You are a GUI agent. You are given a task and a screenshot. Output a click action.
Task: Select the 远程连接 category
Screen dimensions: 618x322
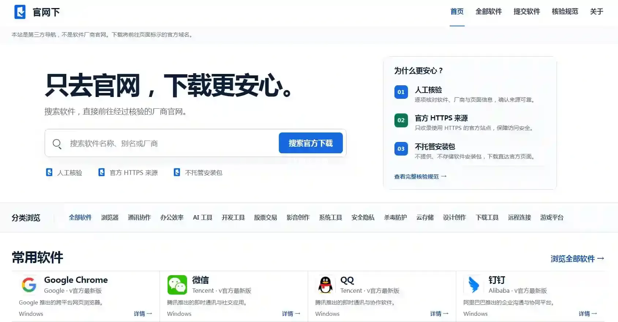[x=520, y=217]
